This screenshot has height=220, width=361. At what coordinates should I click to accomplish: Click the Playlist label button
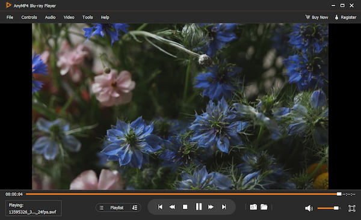(x=117, y=207)
